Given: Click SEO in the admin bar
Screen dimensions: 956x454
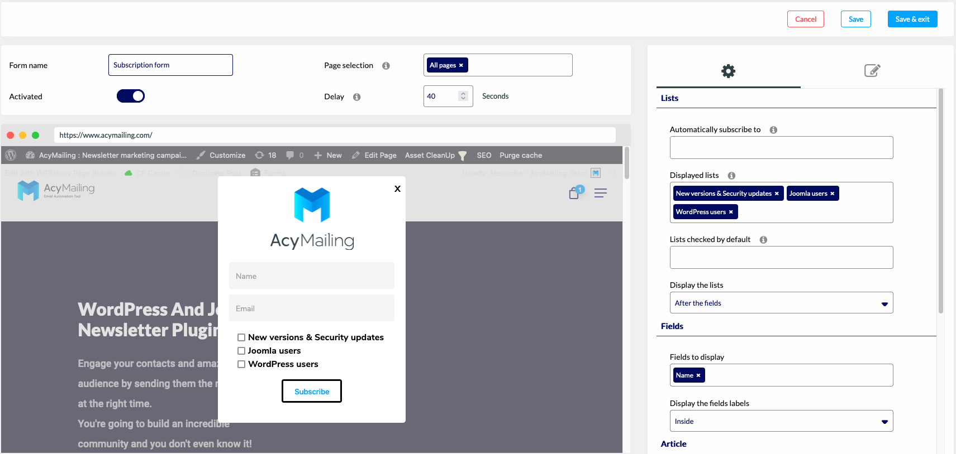Looking at the screenshot, I should click(484, 155).
